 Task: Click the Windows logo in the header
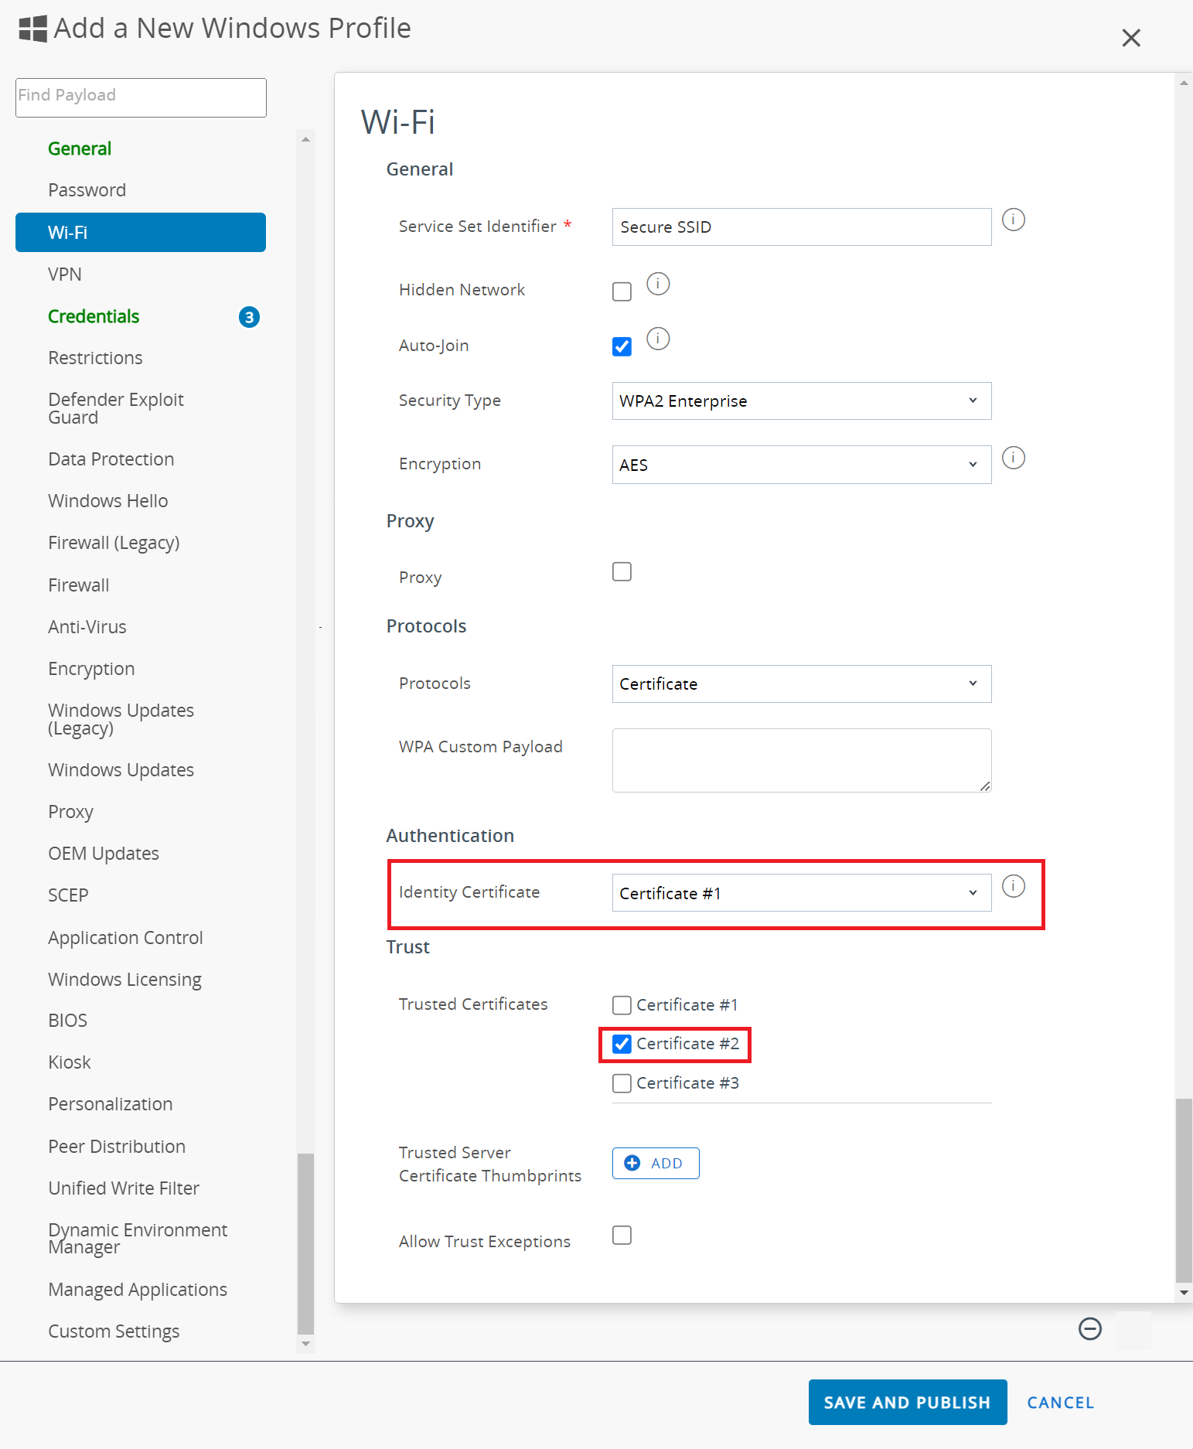32,29
